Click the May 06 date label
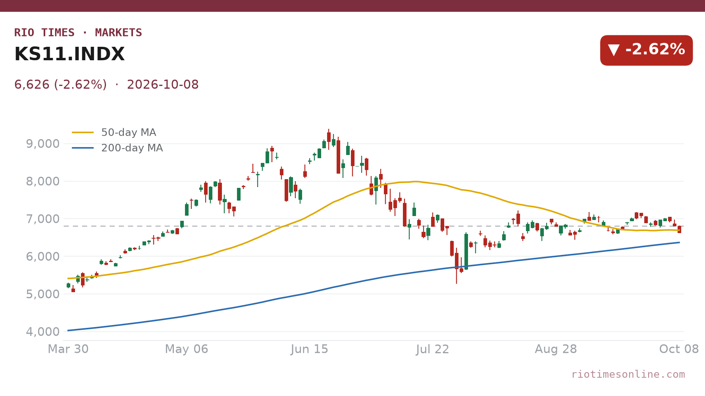This screenshot has height=396, width=705. (x=187, y=349)
